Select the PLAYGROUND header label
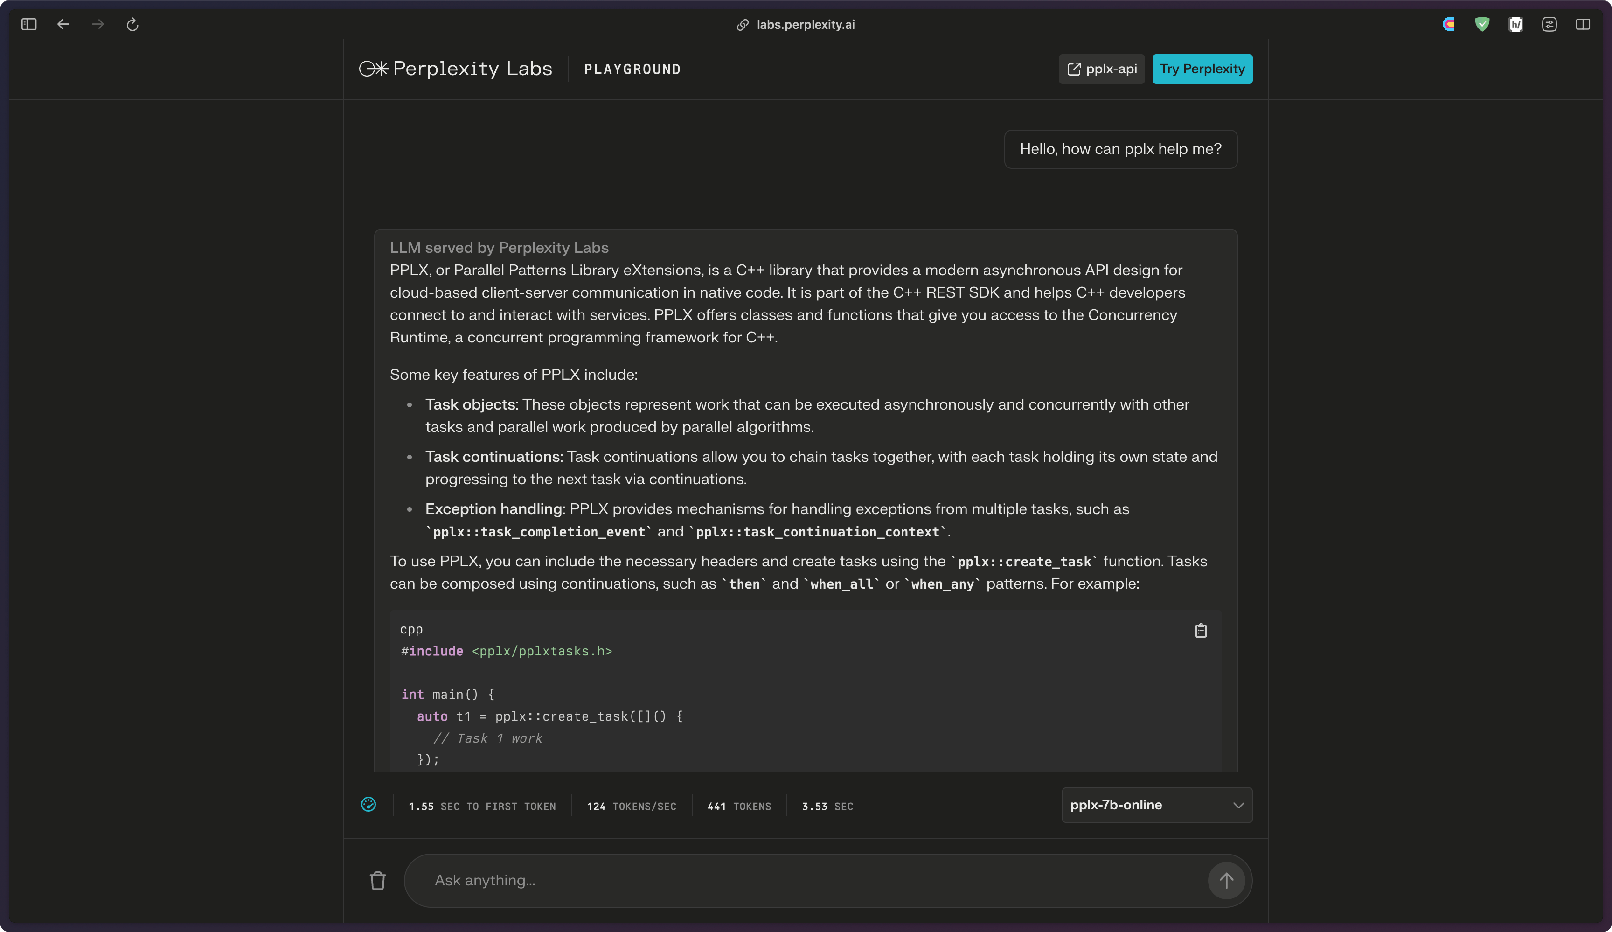Image resolution: width=1612 pixels, height=932 pixels. [632, 69]
